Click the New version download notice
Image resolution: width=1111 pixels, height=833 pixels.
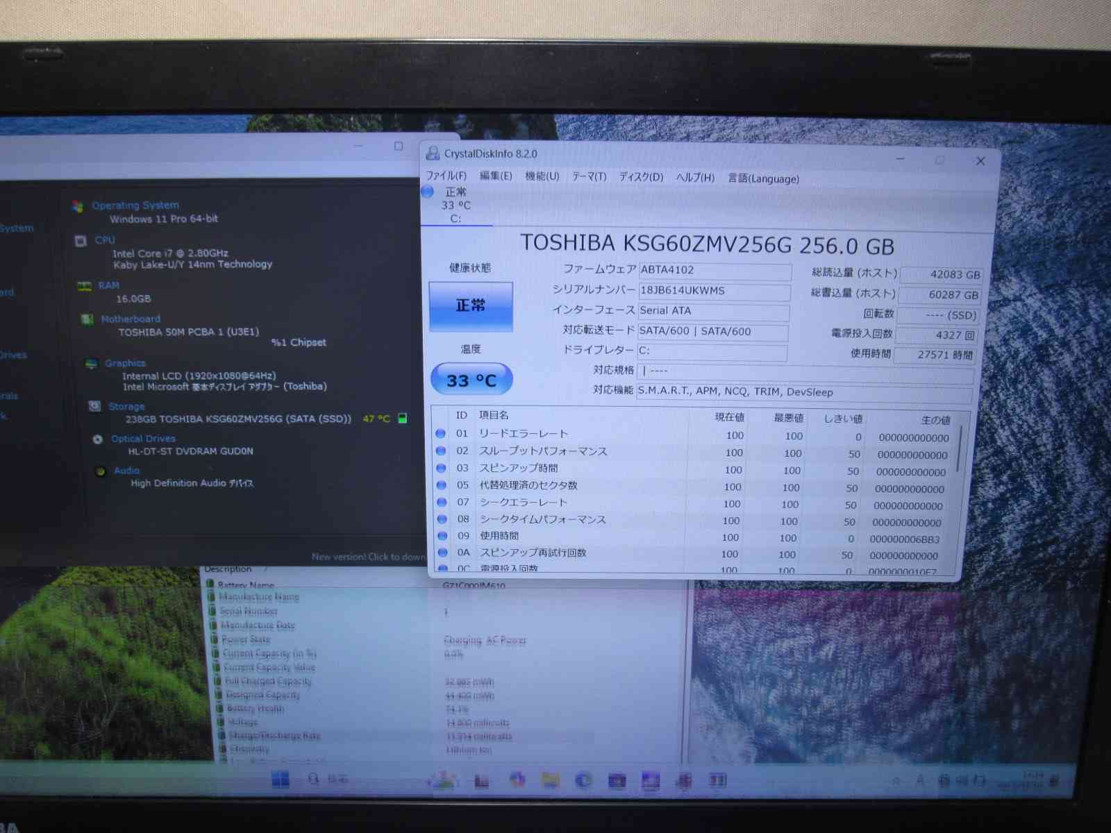tap(368, 557)
